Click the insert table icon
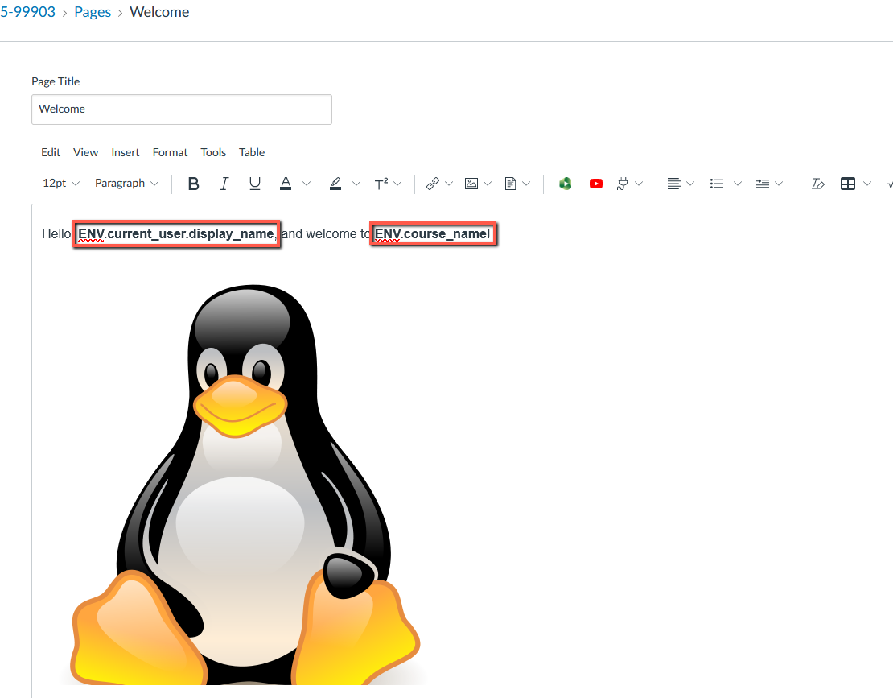 (848, 184)
